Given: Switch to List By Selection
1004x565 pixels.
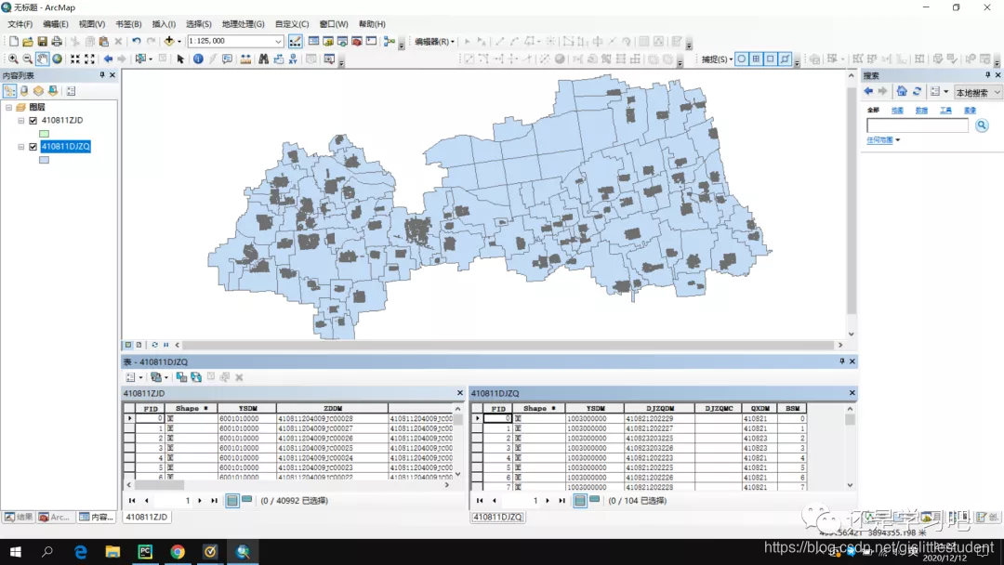Looking at the screenshot, I should [x=52, y=91].
